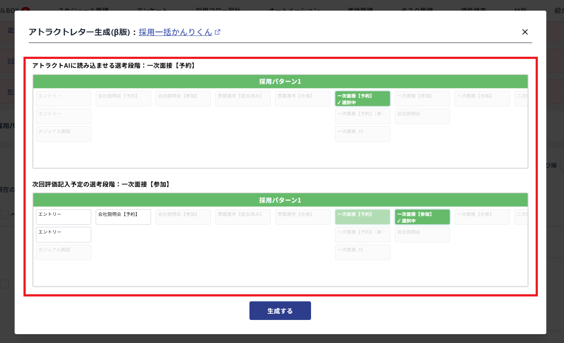
Task: Click 書類選考【提出済み】 in the 次回評価記入予定 section
Action: [x=243, y=217]
